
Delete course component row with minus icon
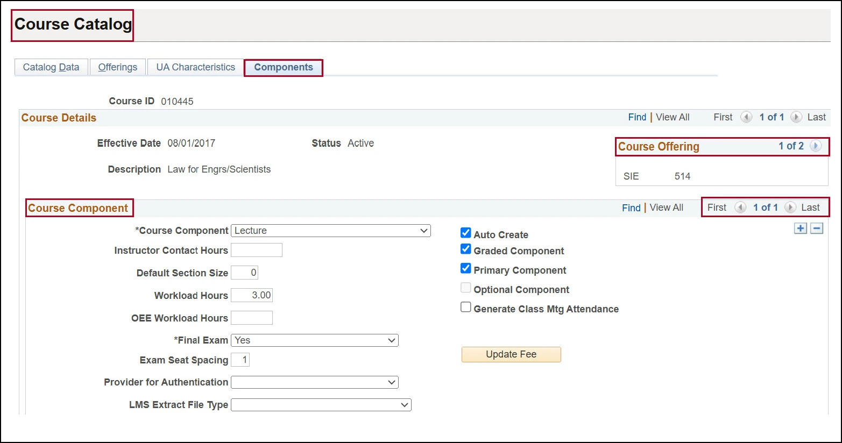tap(817, 228)
